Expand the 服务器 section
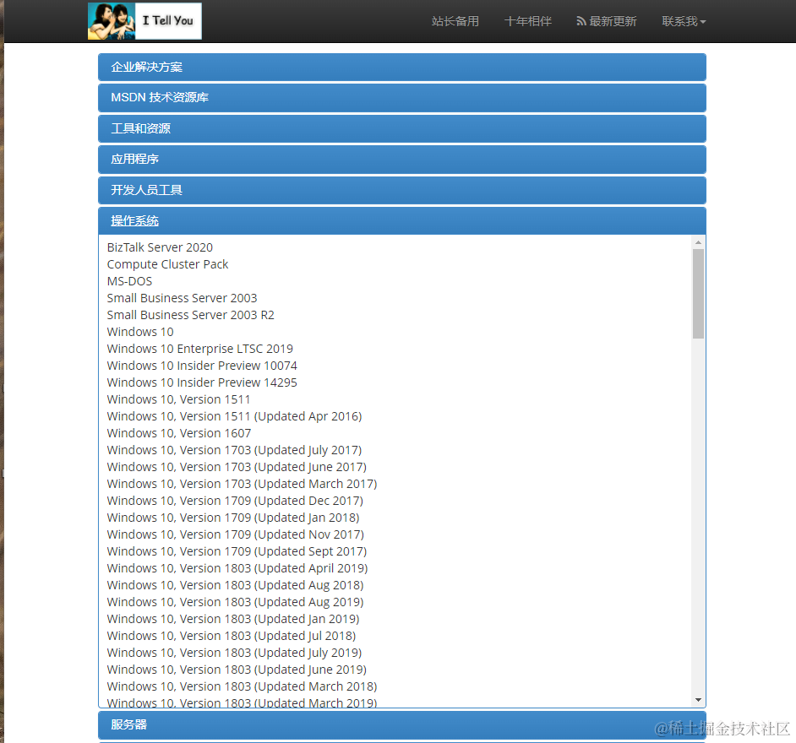 pyautogui.click(x=402, y=724)
